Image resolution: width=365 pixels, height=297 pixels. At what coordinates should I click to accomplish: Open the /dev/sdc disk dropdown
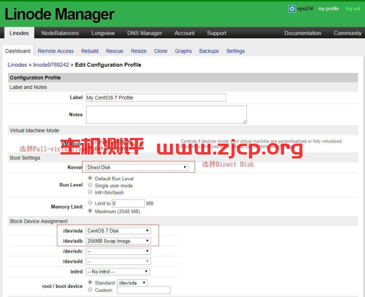tap(118, 251)
